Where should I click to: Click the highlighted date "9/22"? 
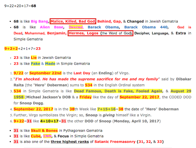click(18, 73)
